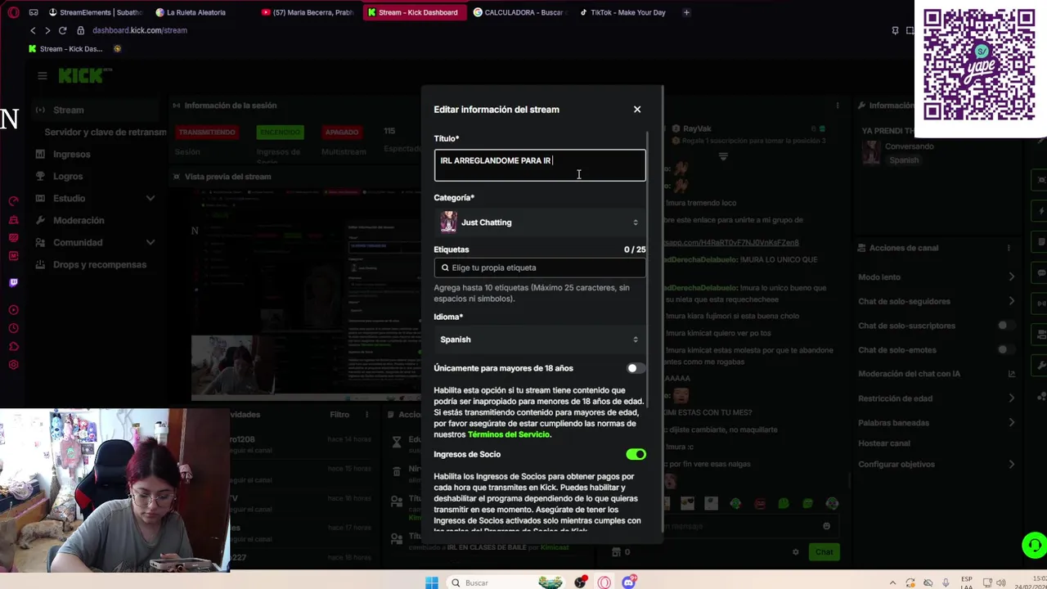This screenshot has width=1047, height=589.
Task: Toggle Chat de solo-emotes
Action: [x=1005, y=349]
